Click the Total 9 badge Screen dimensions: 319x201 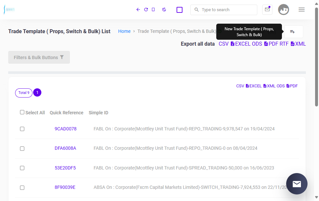point(24,93)
